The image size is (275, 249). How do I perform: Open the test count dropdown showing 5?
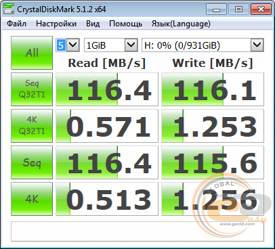pyautogui.click(x=68, y=45)
